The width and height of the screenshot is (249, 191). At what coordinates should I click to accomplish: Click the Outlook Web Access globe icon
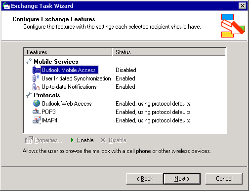point(37,103)
